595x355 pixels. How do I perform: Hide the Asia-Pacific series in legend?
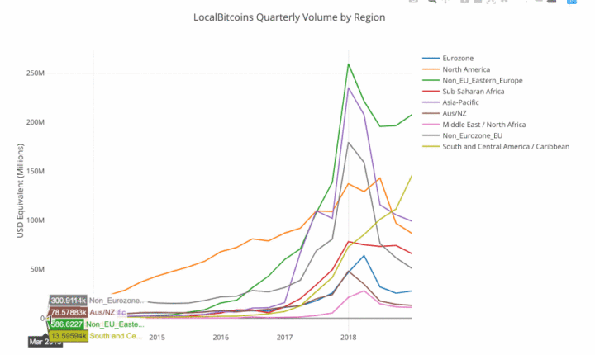point(451,102)
